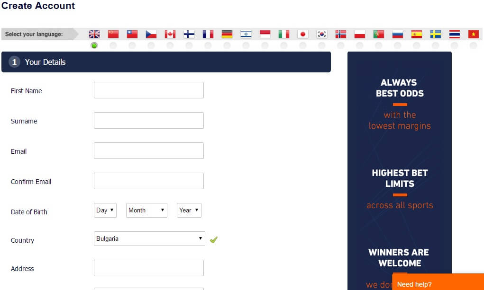Click the step 1 number badge
This screenshot has height=290, width=484.
point(14,62)
